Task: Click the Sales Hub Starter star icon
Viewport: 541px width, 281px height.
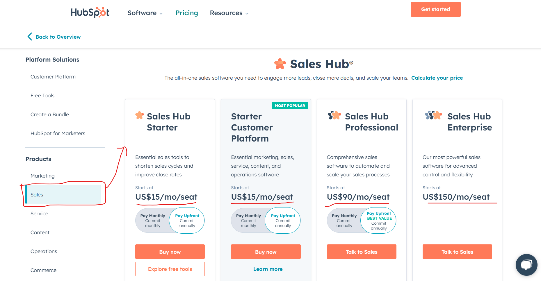Action: 140,115
